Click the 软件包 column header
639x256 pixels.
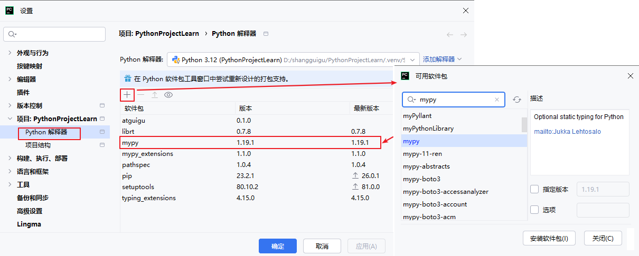coord(177,108)
